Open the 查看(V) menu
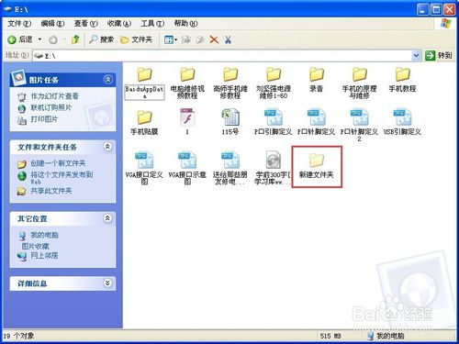This screenshot has width=459, height=344. 86,23
